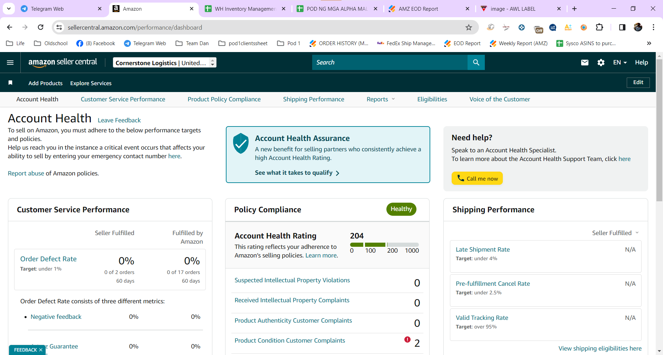Viewport: 663px width, 355px height.
Task: Click the Account Health Rating progress bar
Action: click(x=384, y=245)
